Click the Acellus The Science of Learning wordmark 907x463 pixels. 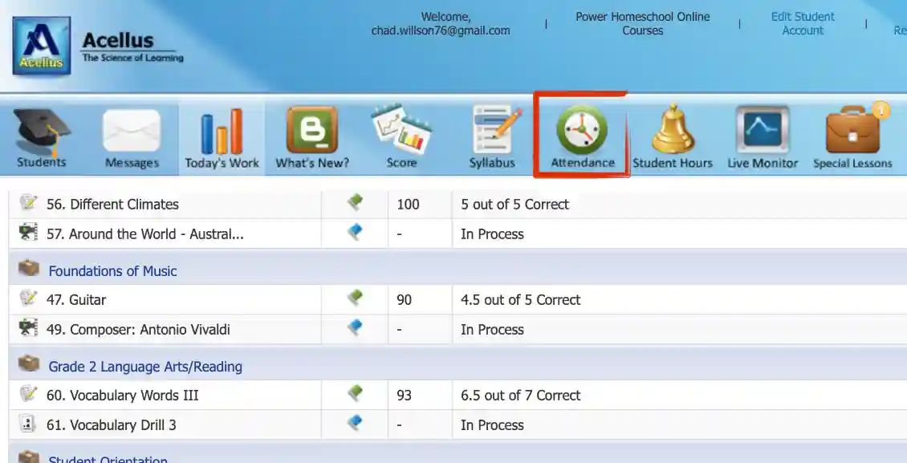[x=132, y=47]
